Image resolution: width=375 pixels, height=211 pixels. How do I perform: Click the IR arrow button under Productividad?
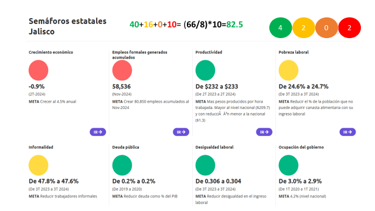[x=264, y=132]
